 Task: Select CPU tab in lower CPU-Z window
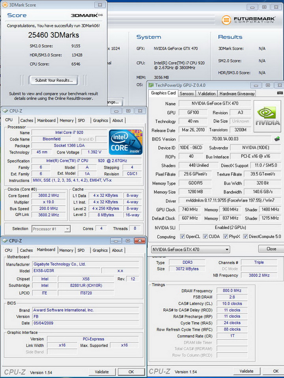tap(8, 250)
